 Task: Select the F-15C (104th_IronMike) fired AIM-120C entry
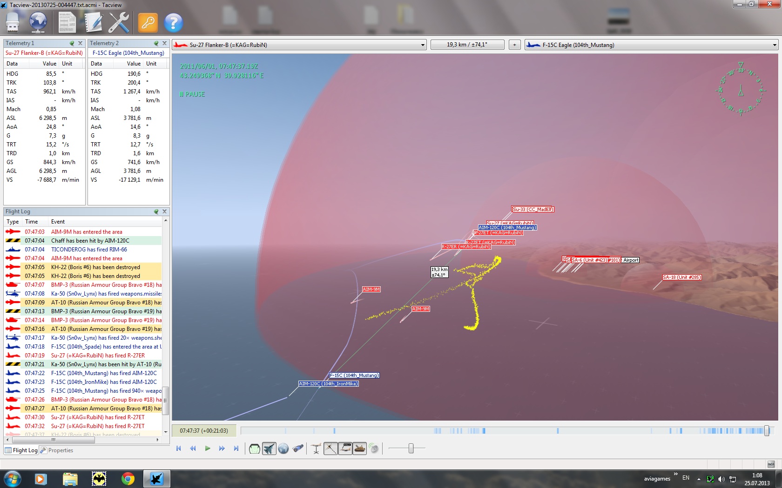[x=83, y=382]
